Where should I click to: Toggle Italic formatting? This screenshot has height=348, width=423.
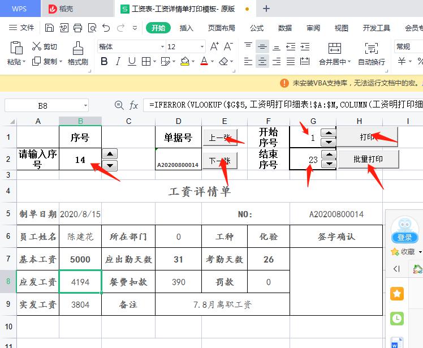pos(118,62)
